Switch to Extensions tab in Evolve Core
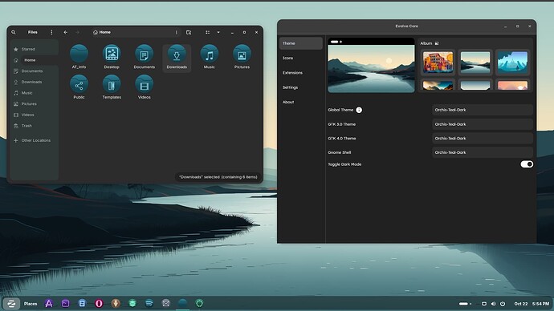Image resolution: width=554 pixels, height=311 pixels. point(300,73)
